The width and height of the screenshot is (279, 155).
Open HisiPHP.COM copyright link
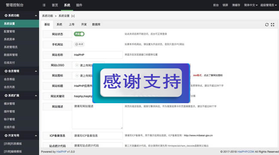click(246, 152)
